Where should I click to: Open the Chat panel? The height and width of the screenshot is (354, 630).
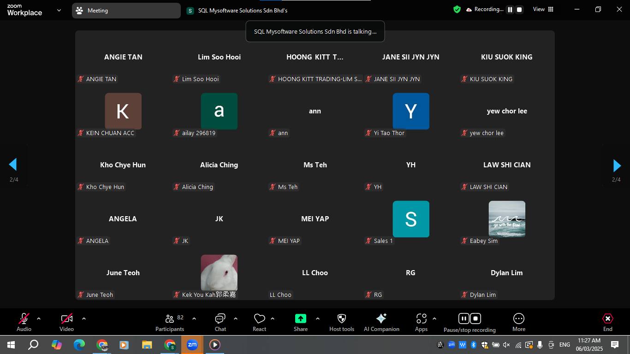click(220, 322)
